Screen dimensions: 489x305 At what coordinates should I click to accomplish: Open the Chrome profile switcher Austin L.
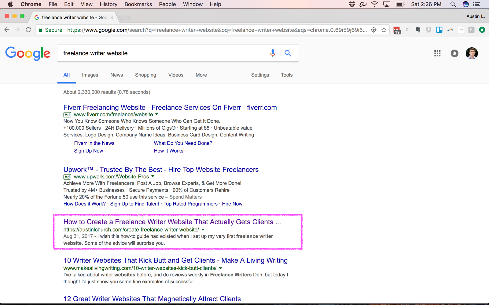pyautogui.click(x=476, y=16)
